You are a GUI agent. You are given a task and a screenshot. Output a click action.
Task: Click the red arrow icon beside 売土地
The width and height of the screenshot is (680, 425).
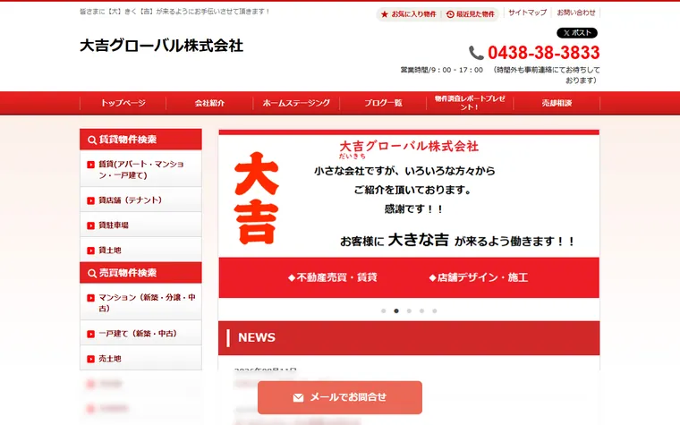pyautogui.click(x=90, y=359)
